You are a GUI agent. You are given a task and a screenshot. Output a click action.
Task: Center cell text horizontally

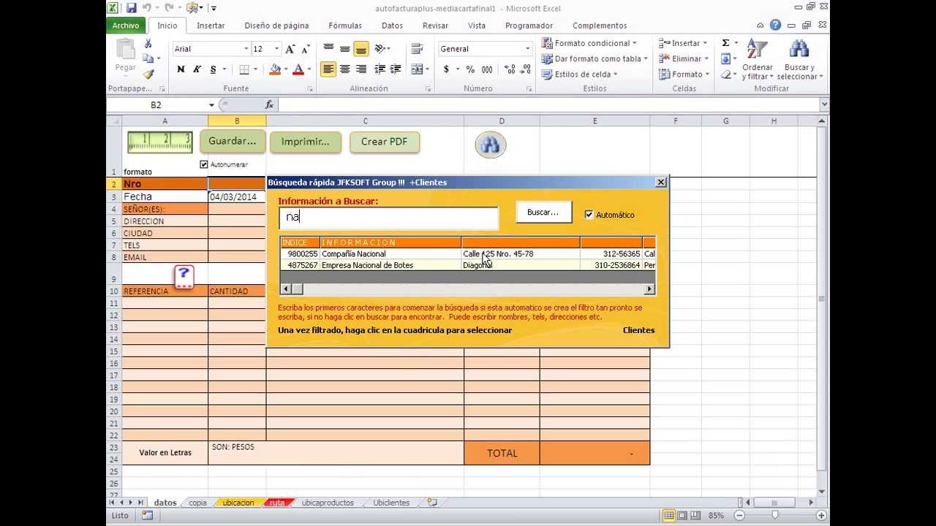tap(344, 69)
